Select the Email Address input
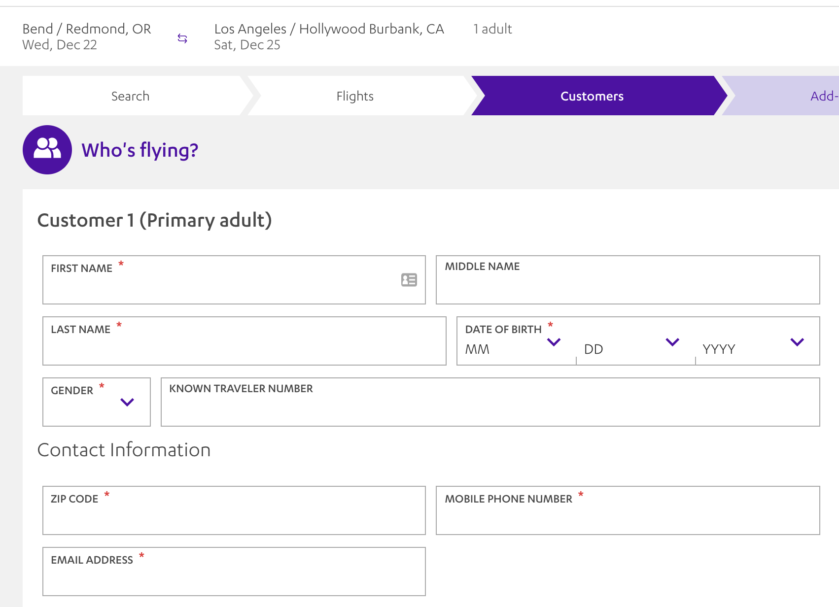Screen dimensions: 839x607 [234, 577]
